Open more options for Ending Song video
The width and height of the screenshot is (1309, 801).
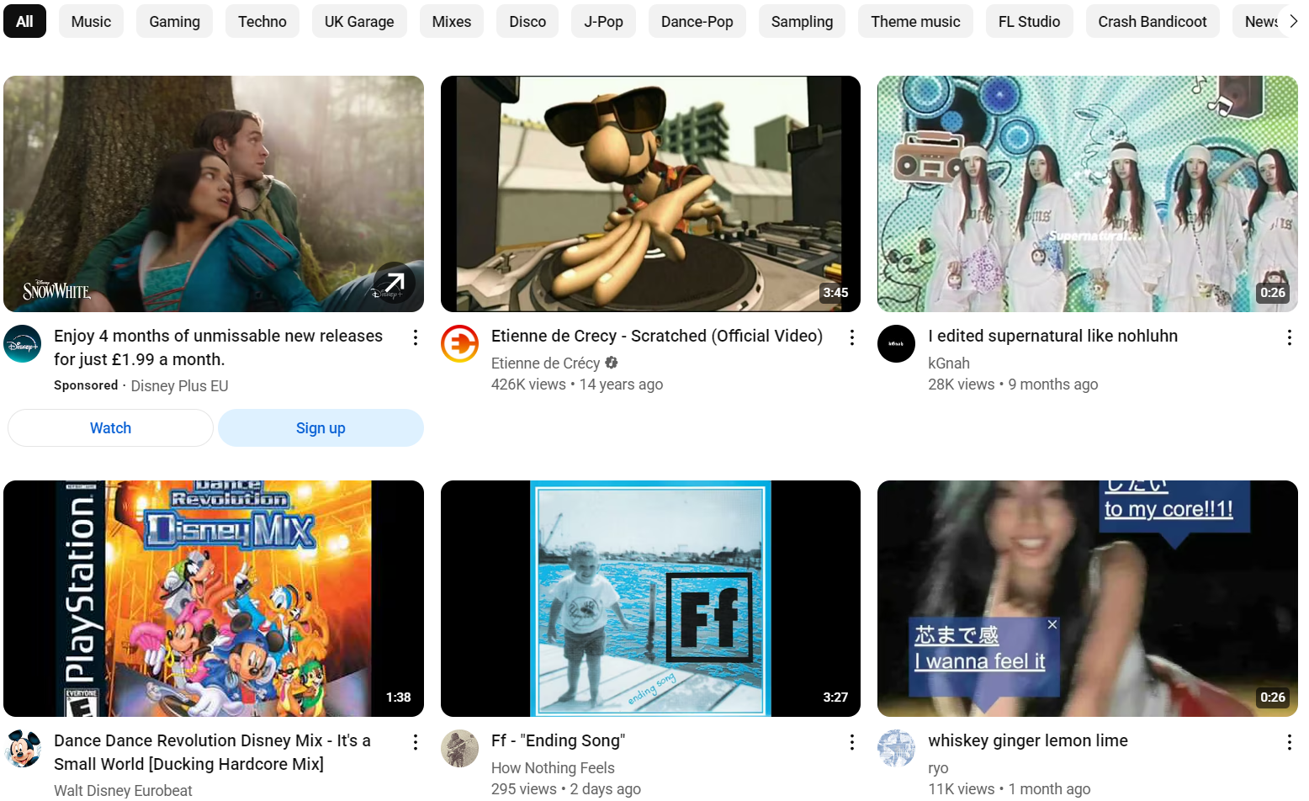(x=852, y=742)
